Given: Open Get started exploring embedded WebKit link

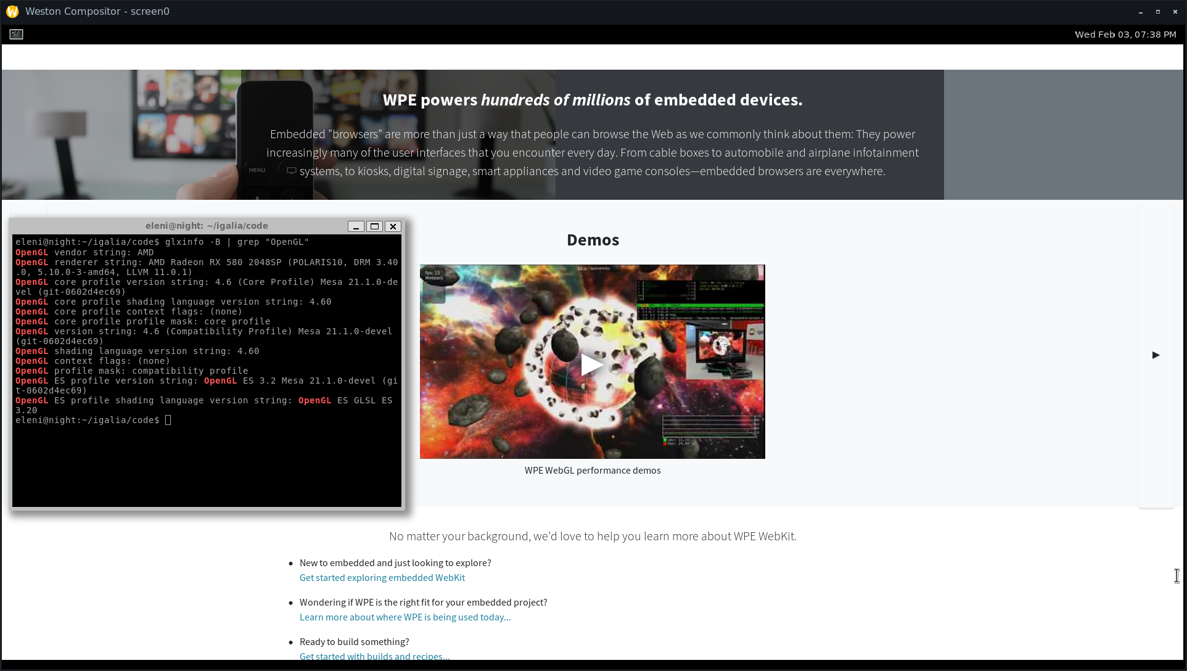Looking at the screenshot, I should pos(382,577).
